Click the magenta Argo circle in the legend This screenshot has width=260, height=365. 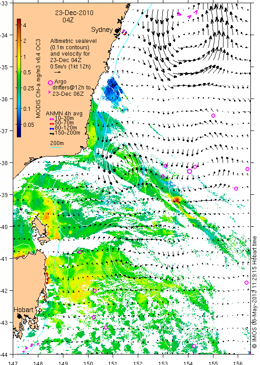tap(50, 83)
